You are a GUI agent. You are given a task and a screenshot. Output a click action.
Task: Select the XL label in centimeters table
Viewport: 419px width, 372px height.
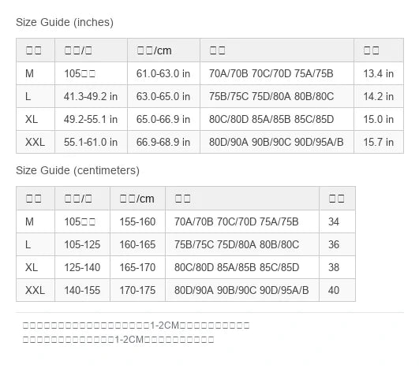click(x=32, y=267)
